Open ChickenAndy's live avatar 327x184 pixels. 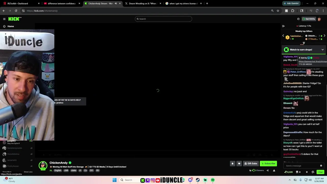pos(43,166)
